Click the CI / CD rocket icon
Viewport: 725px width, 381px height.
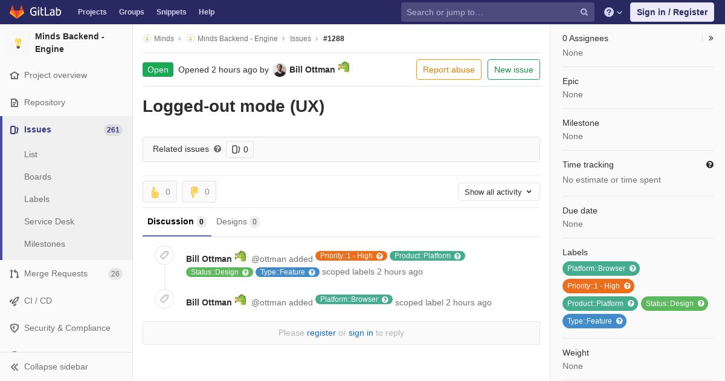14,301
